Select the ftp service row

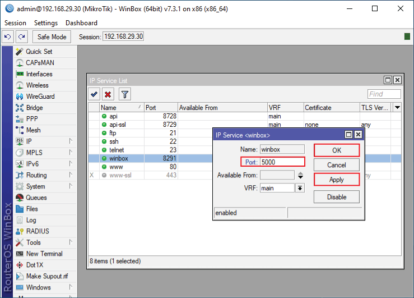(x=151, y=133)
